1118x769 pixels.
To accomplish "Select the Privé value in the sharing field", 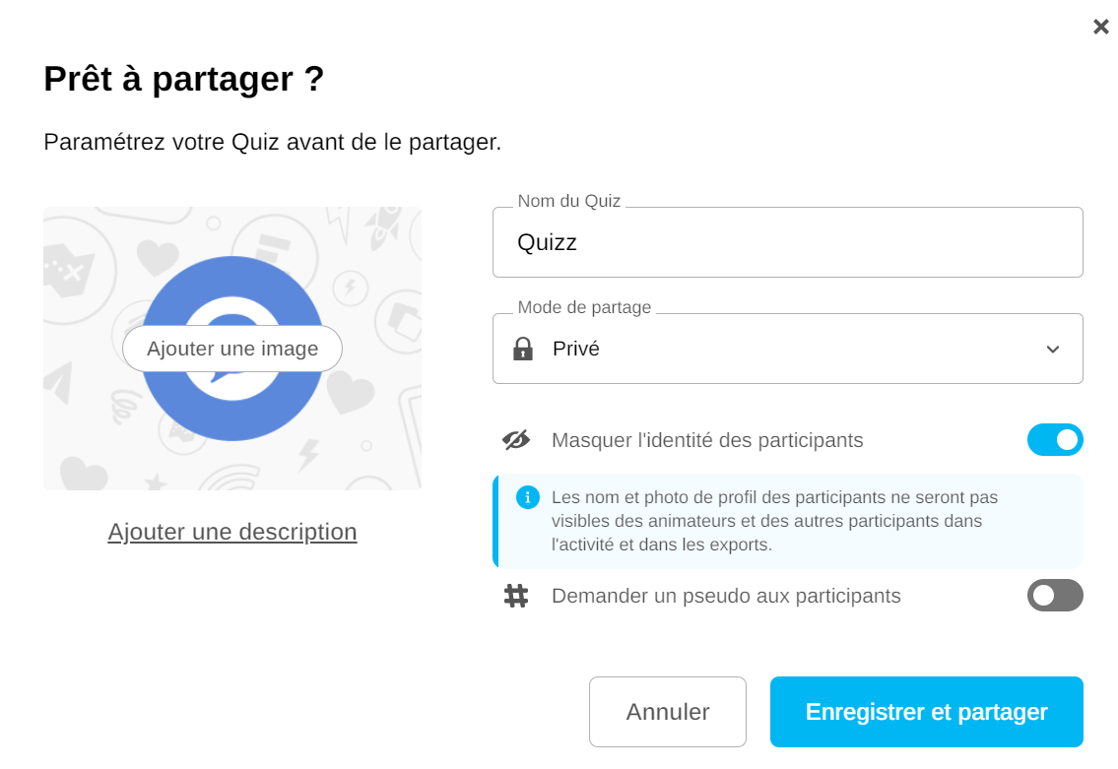I will [576, 349].
